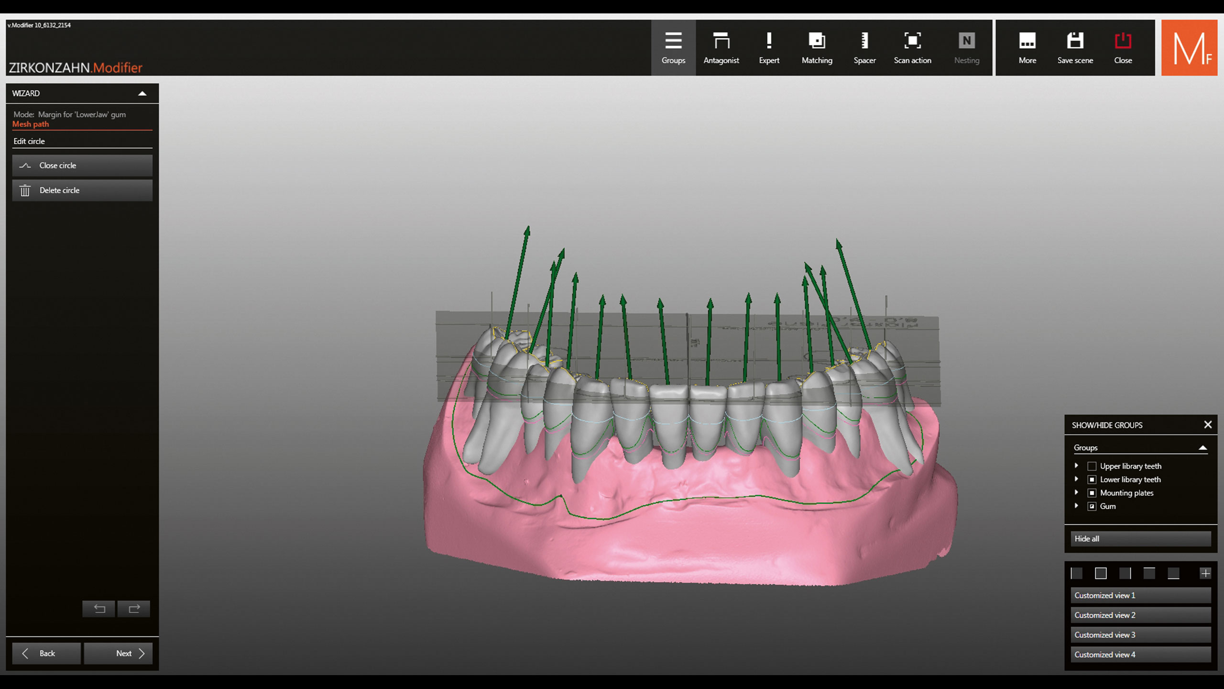Expand the Mounting plates tree item

click(x=1076, y=492)
